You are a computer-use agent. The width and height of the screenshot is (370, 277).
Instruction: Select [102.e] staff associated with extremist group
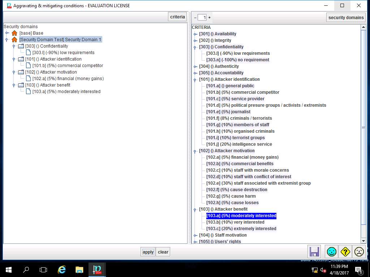[x=258, y=183]
